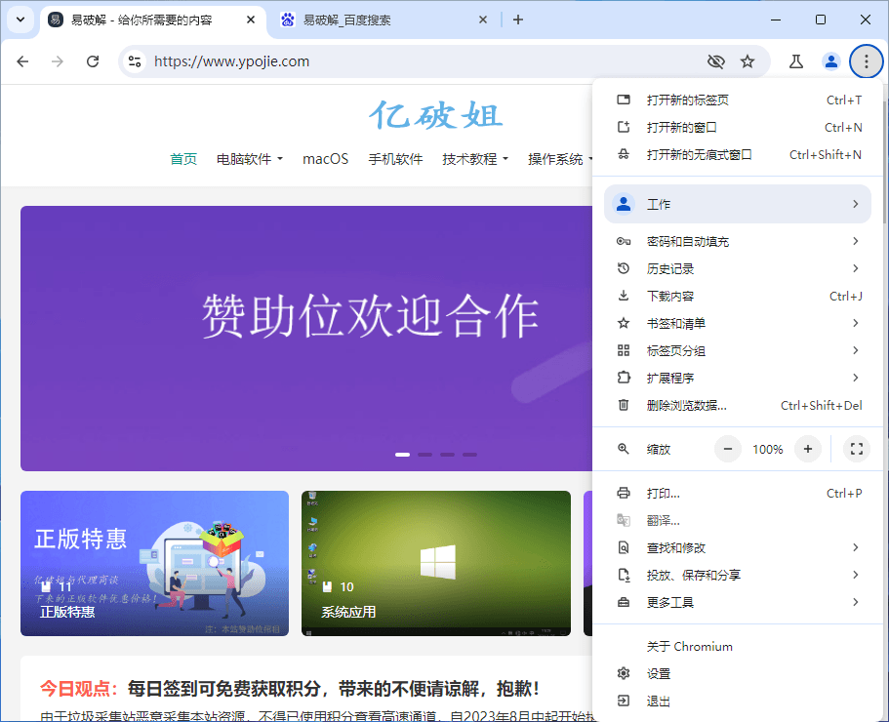Enter fullscreen mode from zoom row
Screen dimensions: 889x722
857,449
